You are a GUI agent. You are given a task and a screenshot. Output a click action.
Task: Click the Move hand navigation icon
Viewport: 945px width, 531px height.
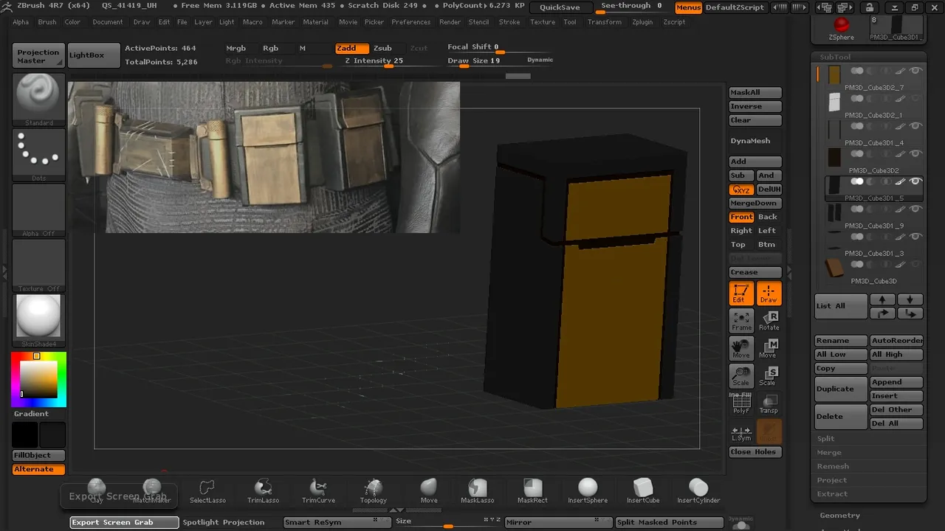741,348
